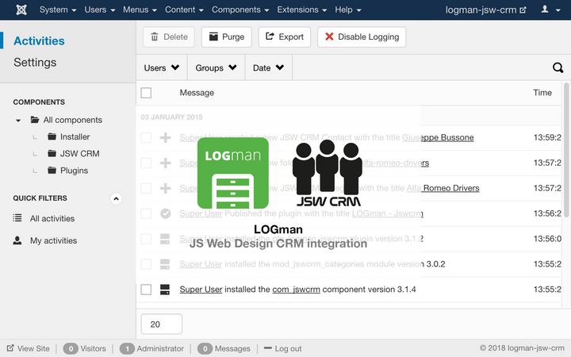Viewport: 571px width, 357px height.
Task: Click the Installer folder icon
Action: click(52, 136)
